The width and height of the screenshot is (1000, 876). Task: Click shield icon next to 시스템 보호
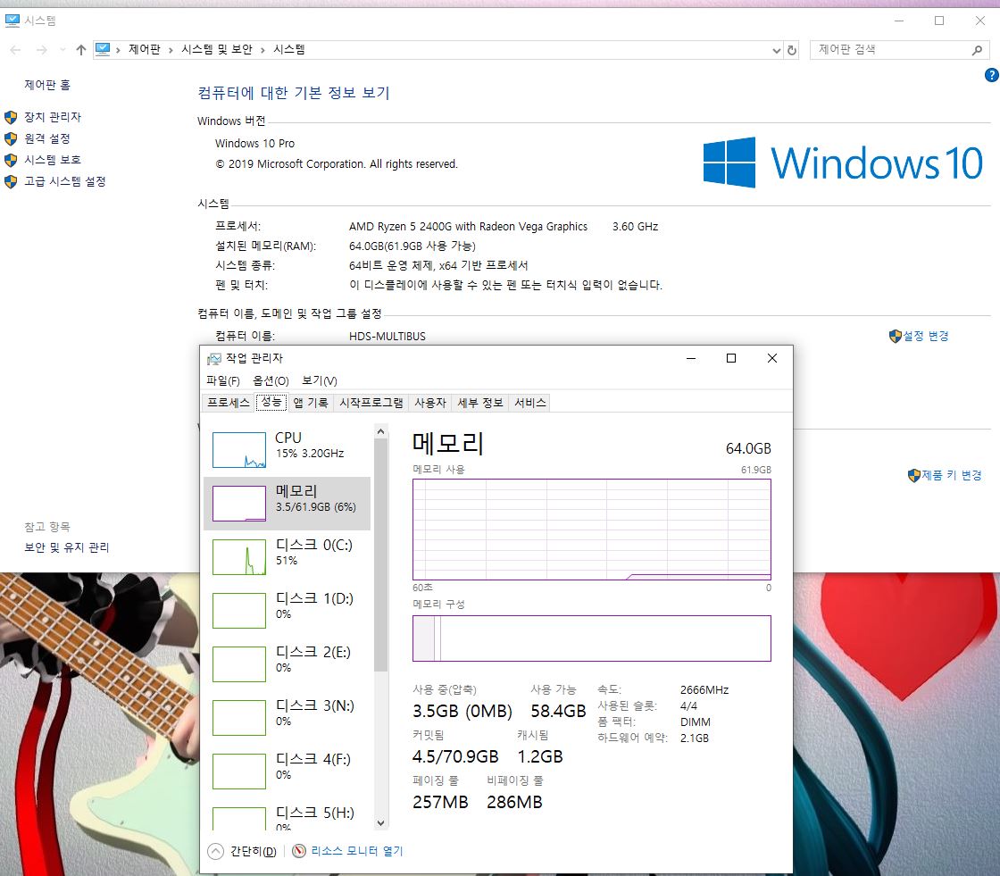(x=11, y=160)
